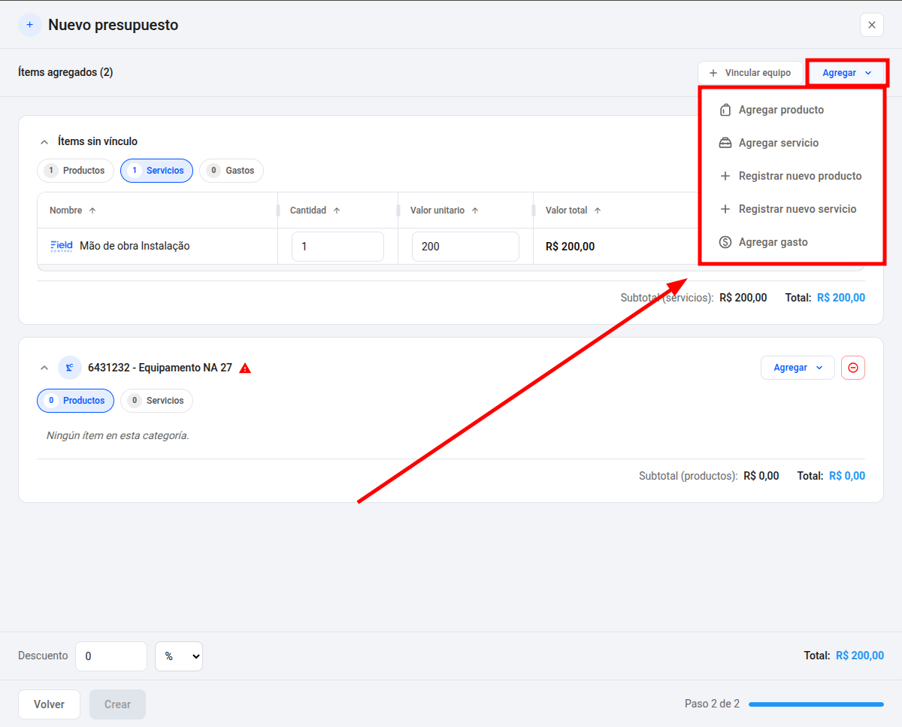Click the red remove equipment circle icon
The height and width of the screenshot is (727, 902).
pos(853,368)
